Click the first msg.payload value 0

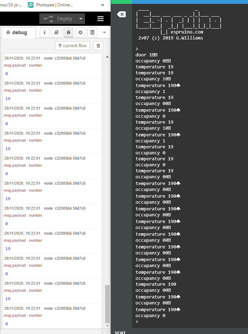pyautogui.click(x=6, y=74)
